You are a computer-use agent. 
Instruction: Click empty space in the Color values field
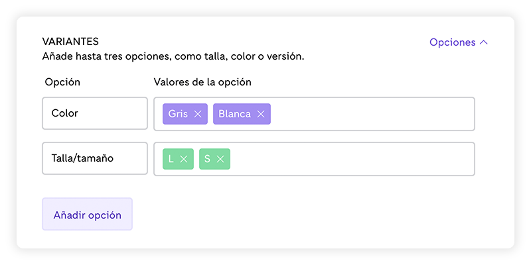click(x=372, y=114)
